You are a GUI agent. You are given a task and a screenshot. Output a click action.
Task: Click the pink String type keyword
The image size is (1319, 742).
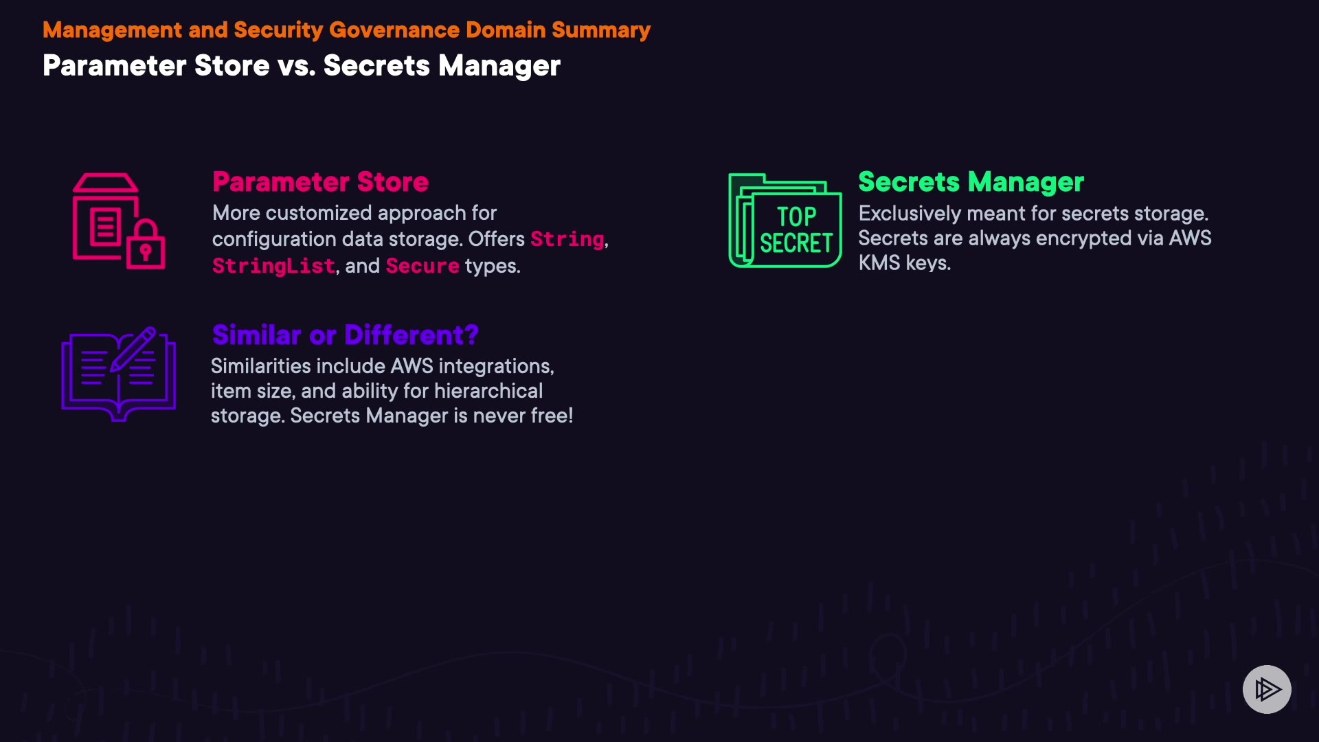[567, 239]
